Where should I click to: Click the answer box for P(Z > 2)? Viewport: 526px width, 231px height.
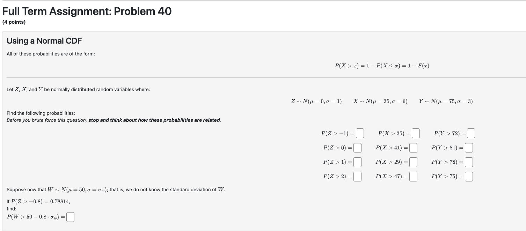point(357,176)
